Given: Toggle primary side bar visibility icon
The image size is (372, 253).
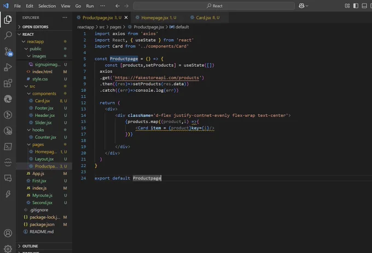Looking at the screenshot, I should [356, 6].
